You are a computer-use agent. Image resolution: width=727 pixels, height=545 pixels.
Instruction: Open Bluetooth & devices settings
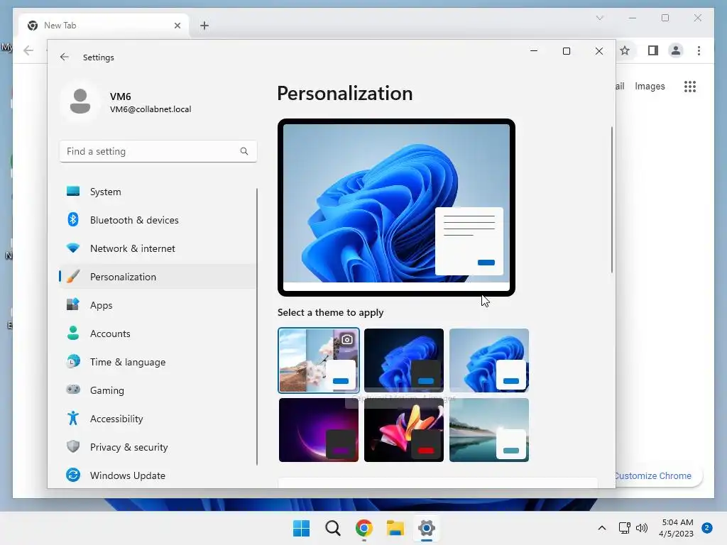[x=158, y=220]
